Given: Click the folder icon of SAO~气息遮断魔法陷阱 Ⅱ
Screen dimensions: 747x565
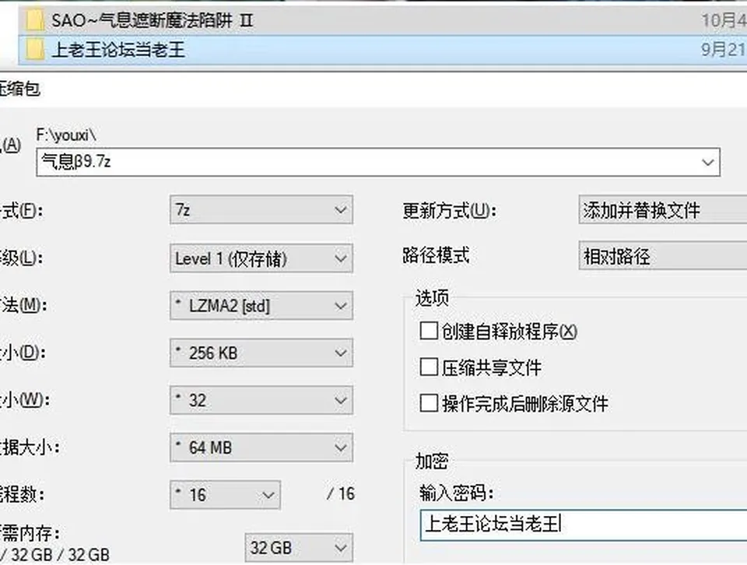Looking at the screenshot, I should pos(35,20).
